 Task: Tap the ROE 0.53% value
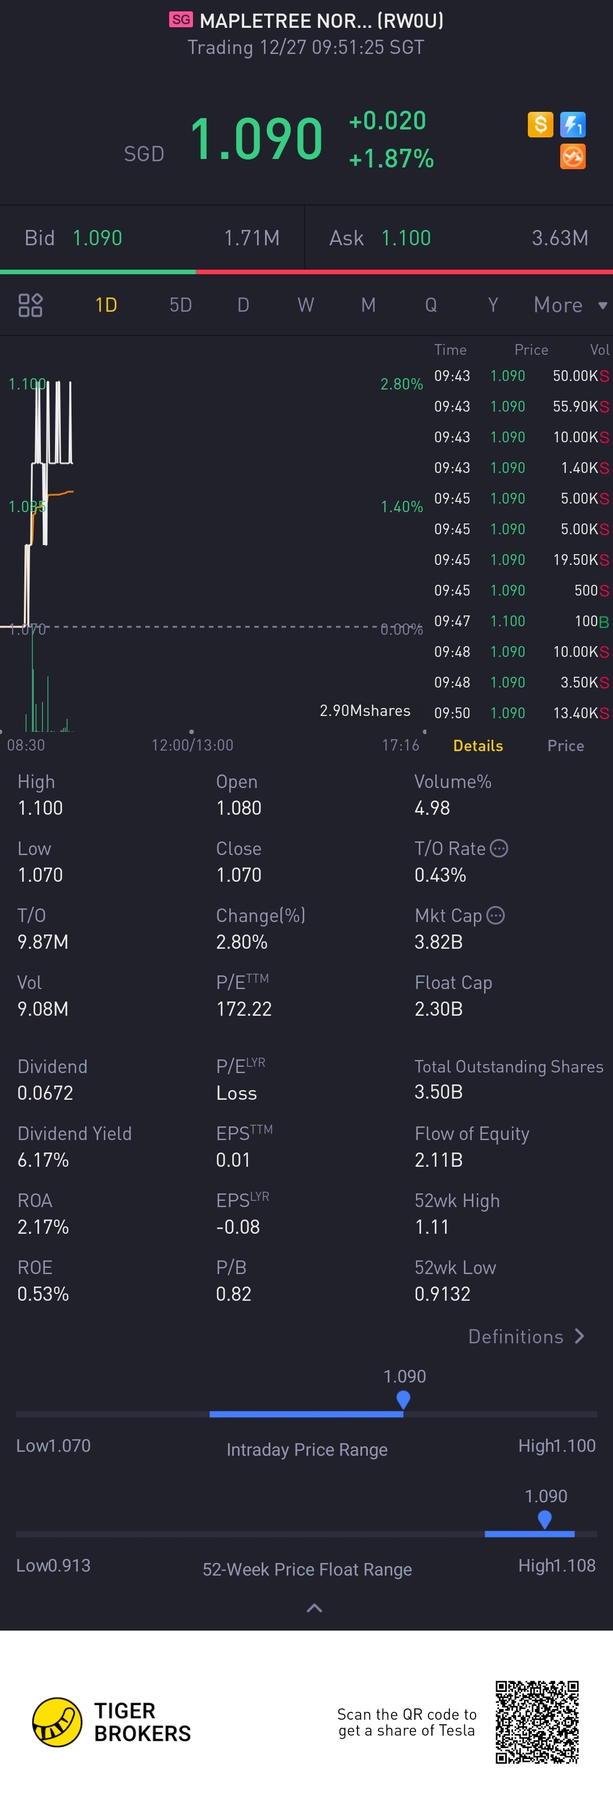[43, 1293]
